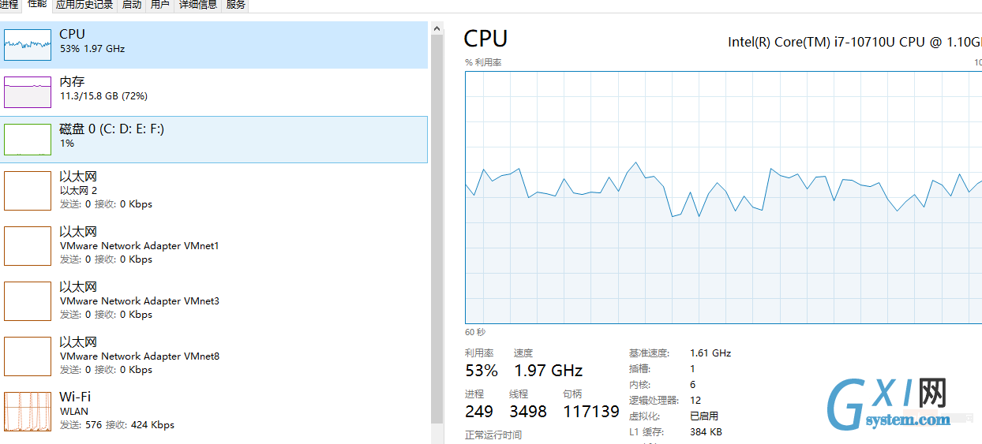The width and height of the screenshot is (982, 444).
Task: Select the CPU mini graph thumbnail
Action: pos(28,45)
